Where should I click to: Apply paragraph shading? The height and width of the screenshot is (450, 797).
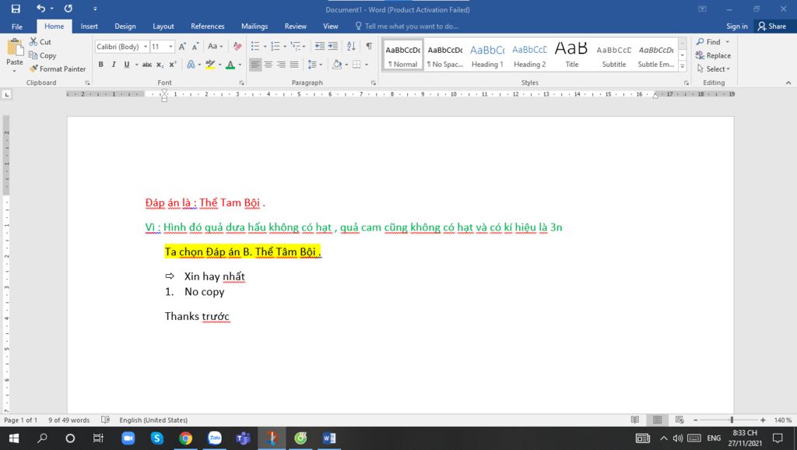(x=336, y=65)
